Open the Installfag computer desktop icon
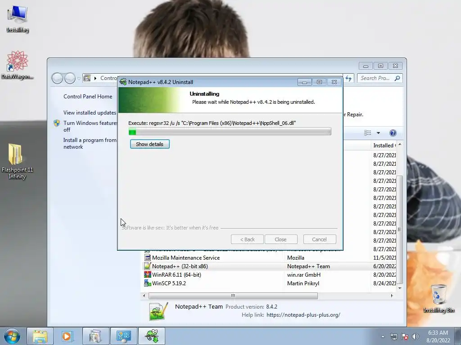This screenshot has height=345, width=461. coord(18,19)
